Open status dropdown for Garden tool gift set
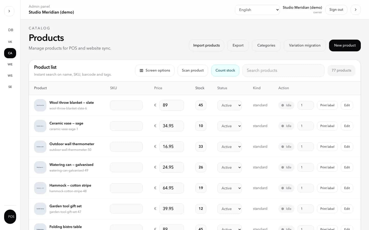This screenshot has height=230, width=369. click(230, 209)
